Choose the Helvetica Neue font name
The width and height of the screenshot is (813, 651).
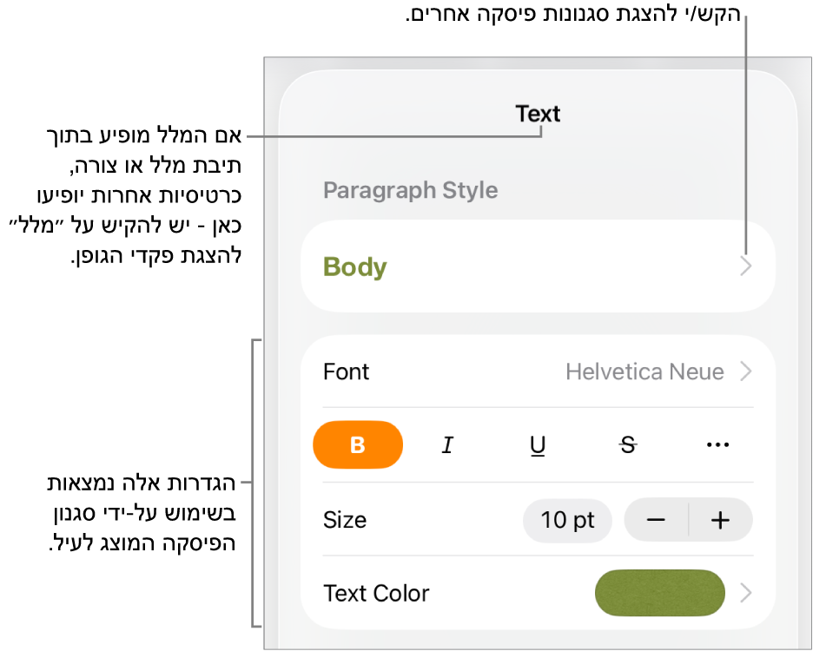(x=644, y=372)
